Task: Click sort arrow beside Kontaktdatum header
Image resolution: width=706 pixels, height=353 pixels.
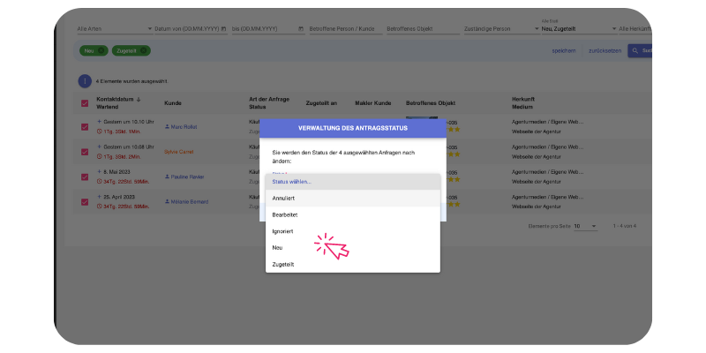Action: 139,100
